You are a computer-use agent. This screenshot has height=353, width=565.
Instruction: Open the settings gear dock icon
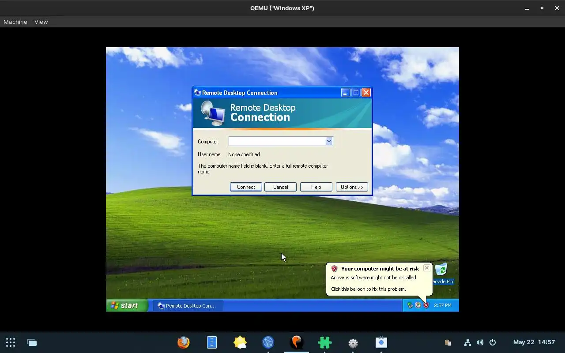coord(353,343)
